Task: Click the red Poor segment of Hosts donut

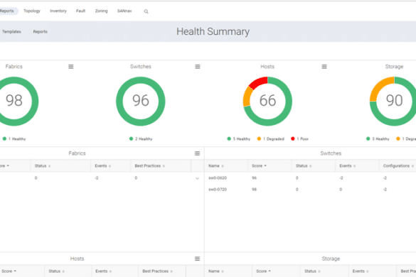Action: (x=258, y=82)
